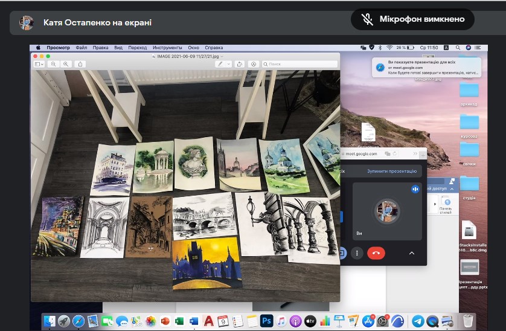Click the zoom in magnifier in Preview
The height and width of the screenshot is (331, 506).
pos(66,63)
